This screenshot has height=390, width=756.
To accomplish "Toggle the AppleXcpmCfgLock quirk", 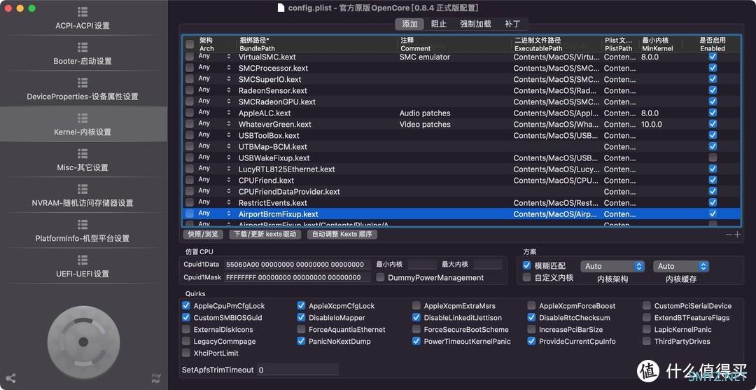I will (301, 306).
